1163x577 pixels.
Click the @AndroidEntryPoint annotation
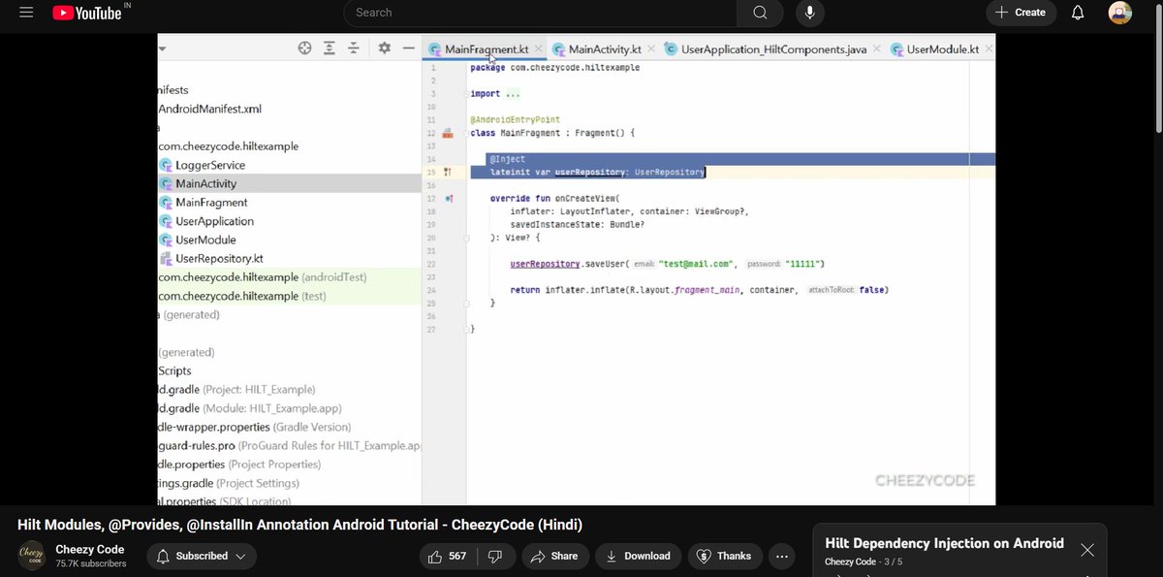coord(515,120)
